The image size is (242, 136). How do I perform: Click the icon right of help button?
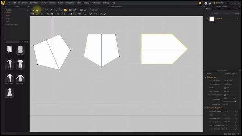pyautogui.click(x=210, y=3)
